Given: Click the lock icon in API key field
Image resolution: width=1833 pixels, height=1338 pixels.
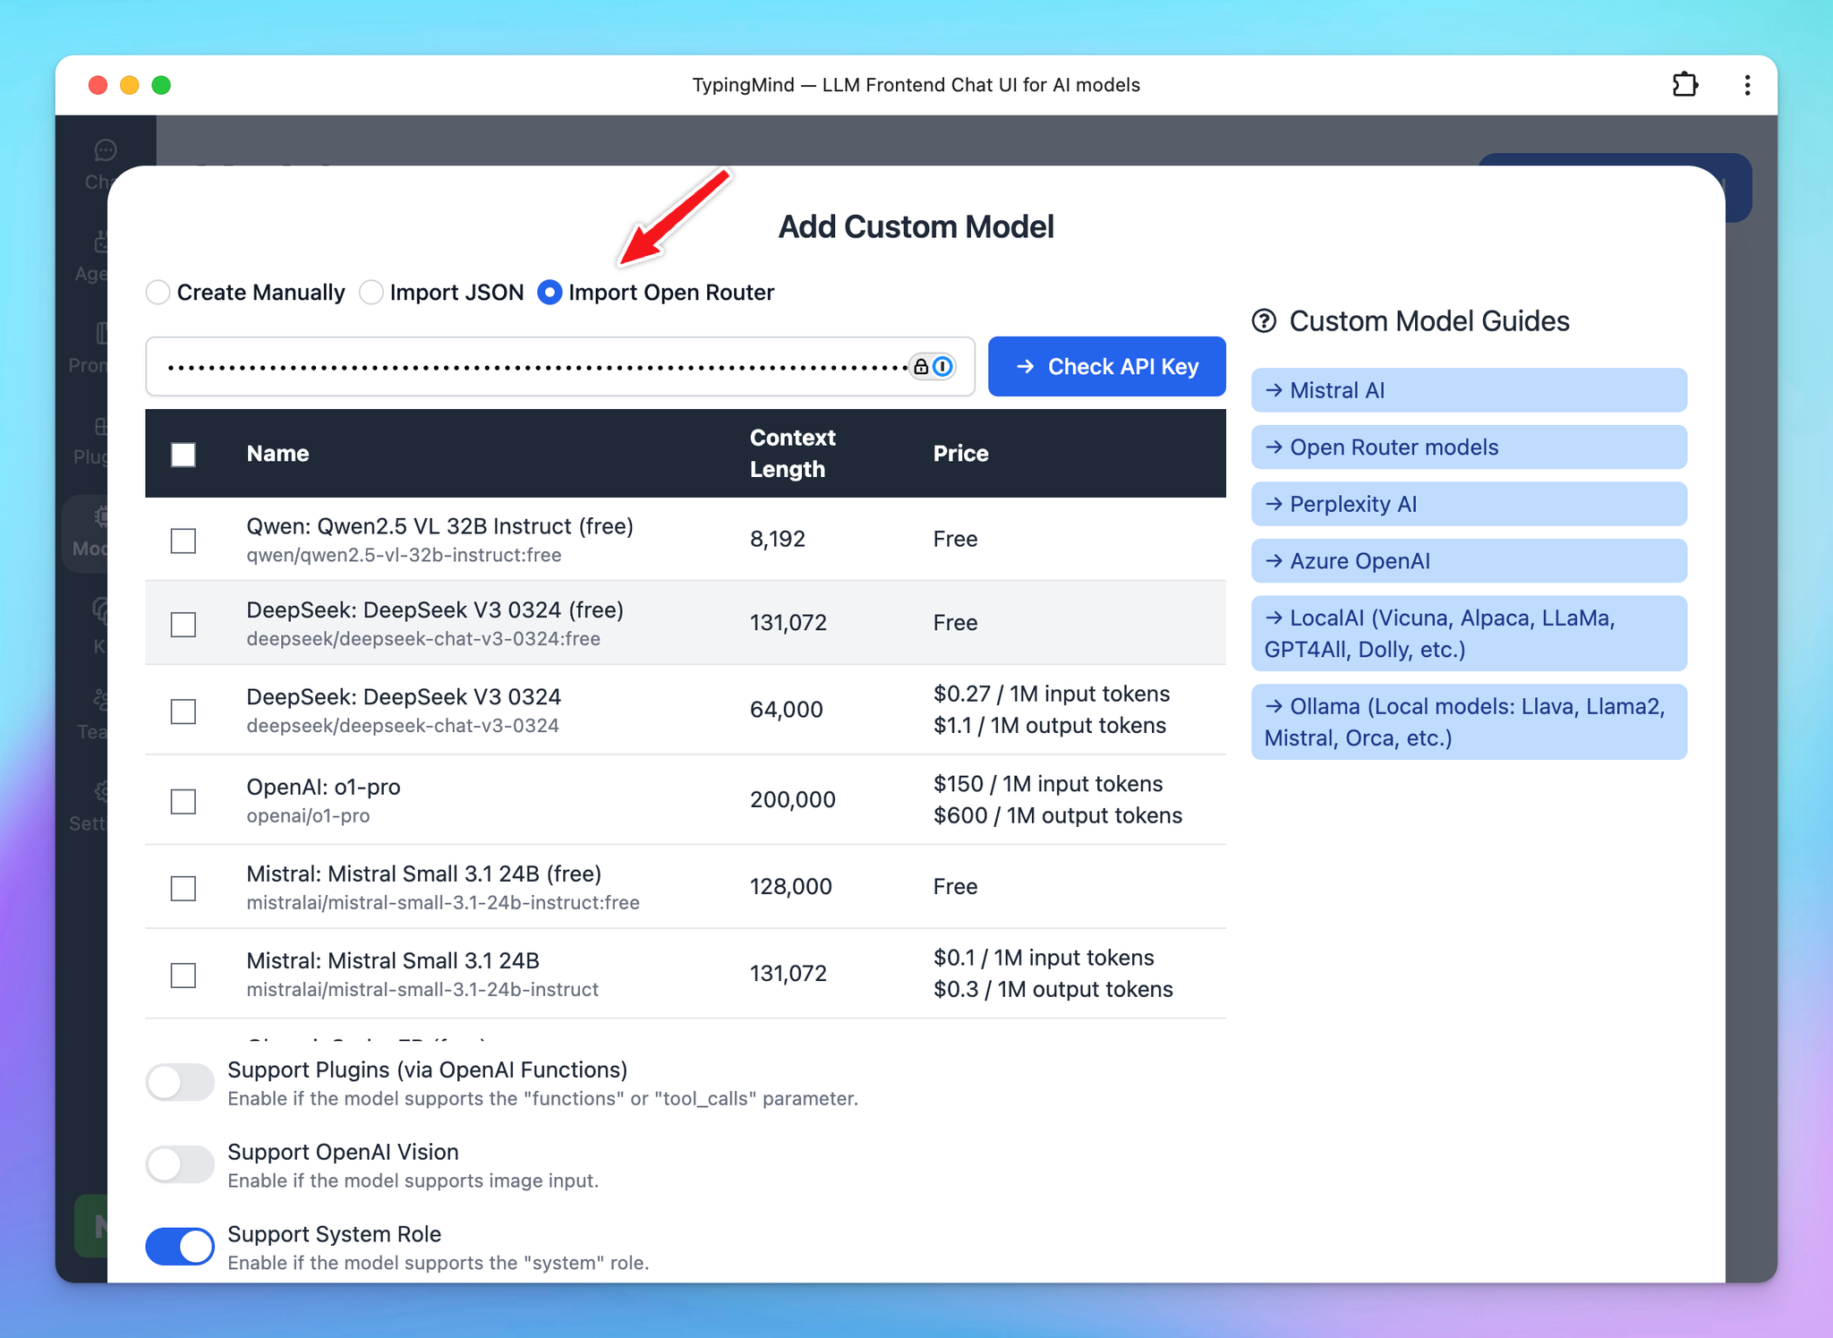Looking at the screenshot, I should pos(920,366).
